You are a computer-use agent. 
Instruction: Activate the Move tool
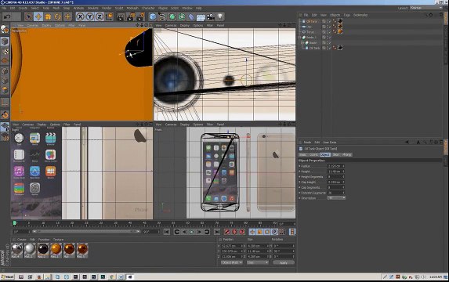click(38, 16)
